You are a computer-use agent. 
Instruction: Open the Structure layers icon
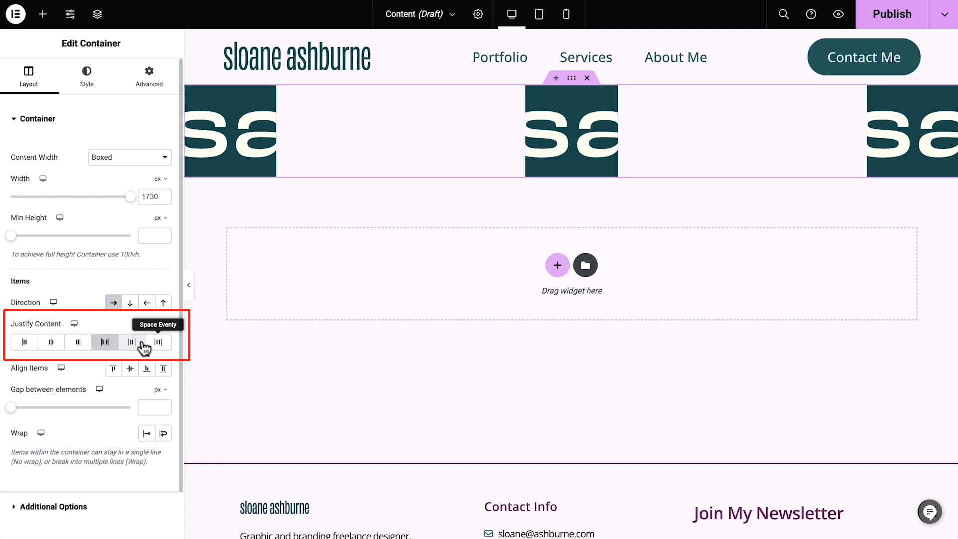tap(97, 14)
